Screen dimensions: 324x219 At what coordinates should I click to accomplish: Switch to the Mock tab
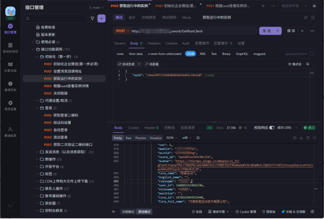click(x=186, y=18)
